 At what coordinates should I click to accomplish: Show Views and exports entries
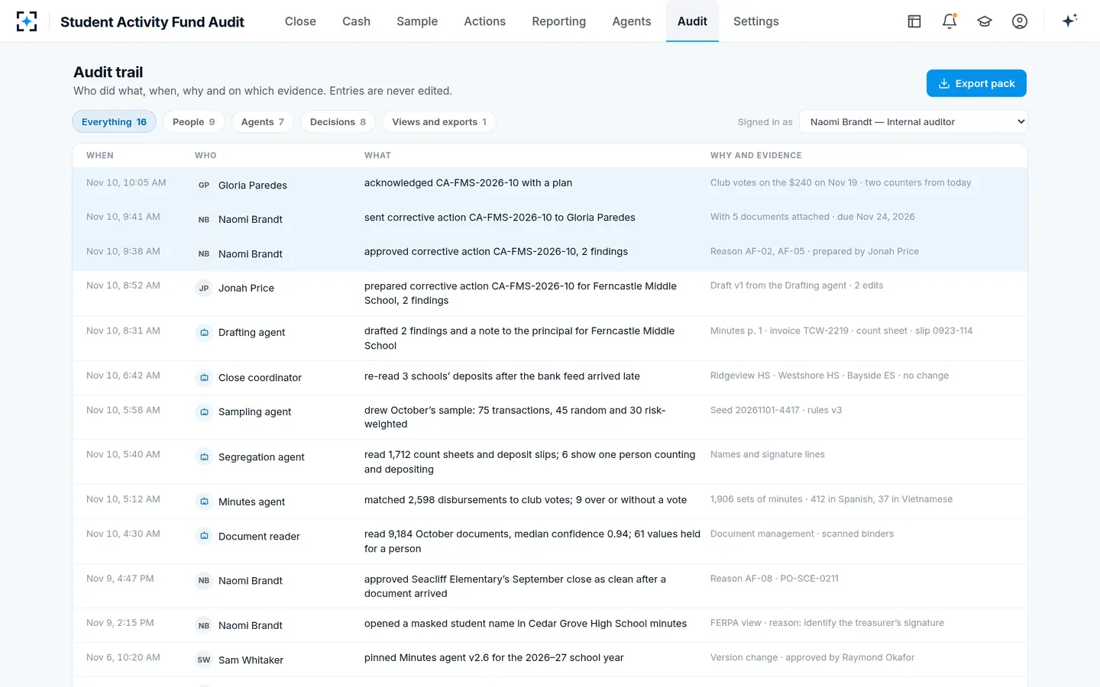(x=439, y=121)
